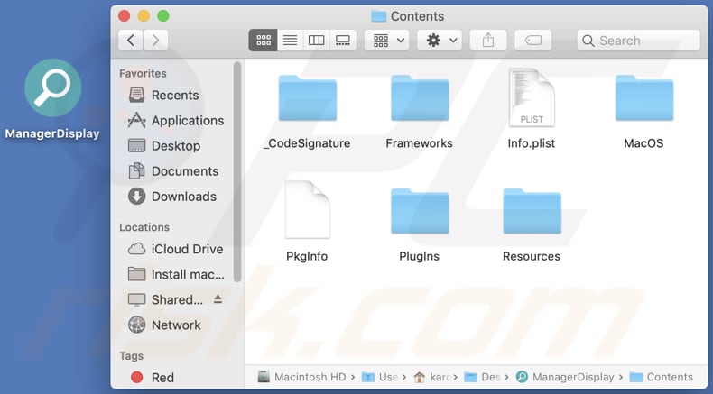The height and width of the screenshot is (394, 713).
Task: Click the Contents title folder icon
Action: [378, 16]
